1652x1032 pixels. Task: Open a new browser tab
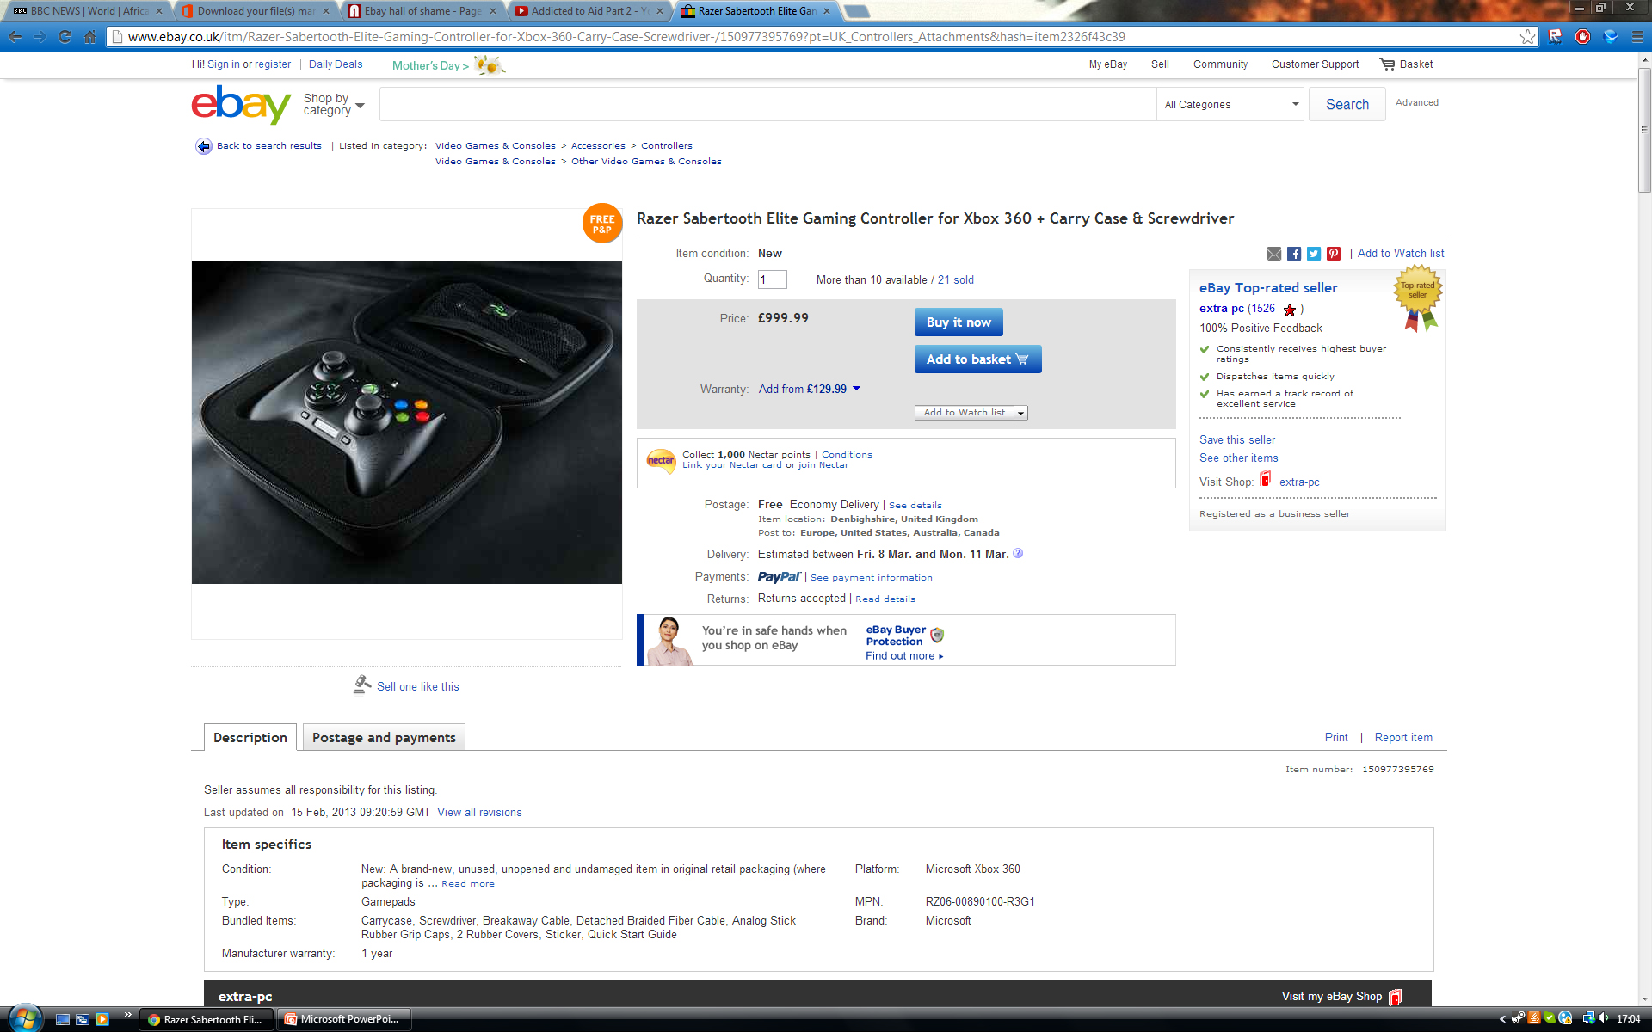coord(855,11)
